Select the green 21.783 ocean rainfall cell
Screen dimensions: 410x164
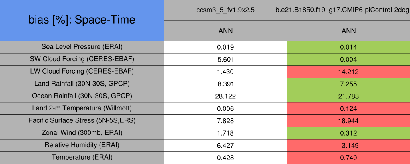tap(348, 96)
